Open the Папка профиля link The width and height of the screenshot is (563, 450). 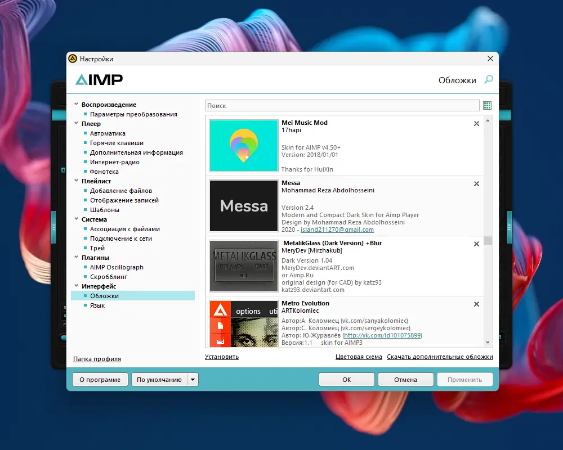[x=97, y=359]
